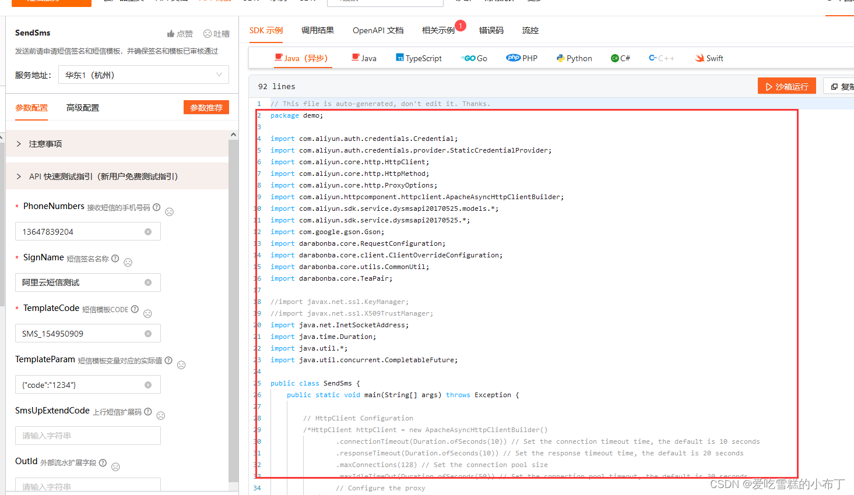Click into the TemplateCode input field
The image size is (854, 495).
[x=88, y=333]
